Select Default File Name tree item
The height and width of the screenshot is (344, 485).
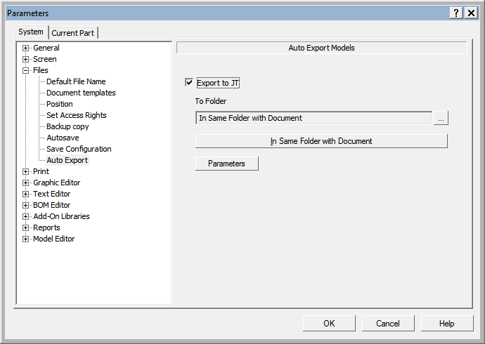pyautogui.click(x=76, y=81)
